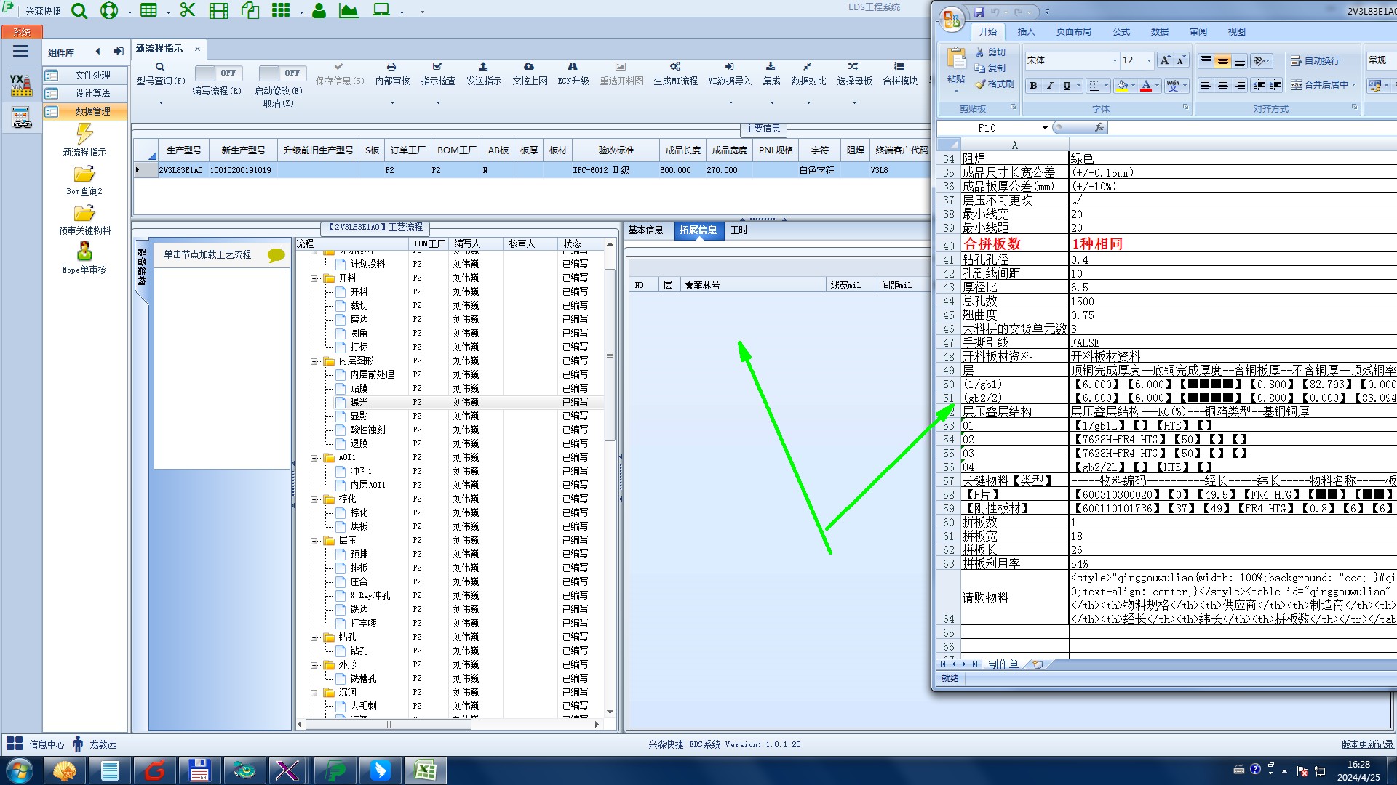Click the green copy documents icon
Screen dimensions: 1397x785
[250, 10]
